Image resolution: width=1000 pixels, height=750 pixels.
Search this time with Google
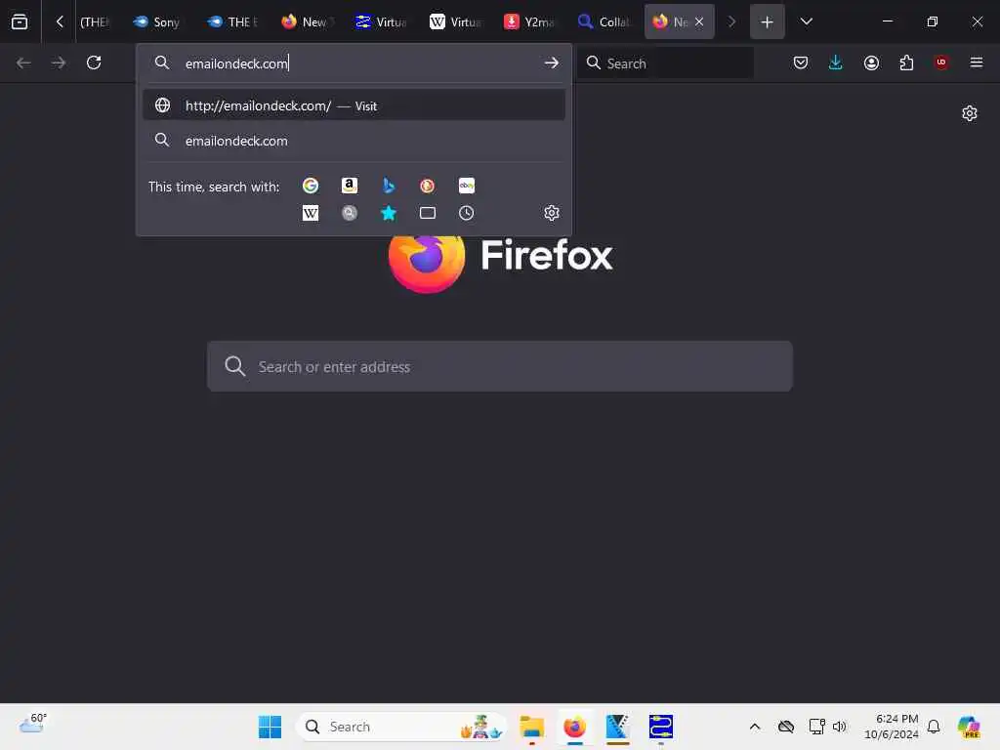pos(311,186)
